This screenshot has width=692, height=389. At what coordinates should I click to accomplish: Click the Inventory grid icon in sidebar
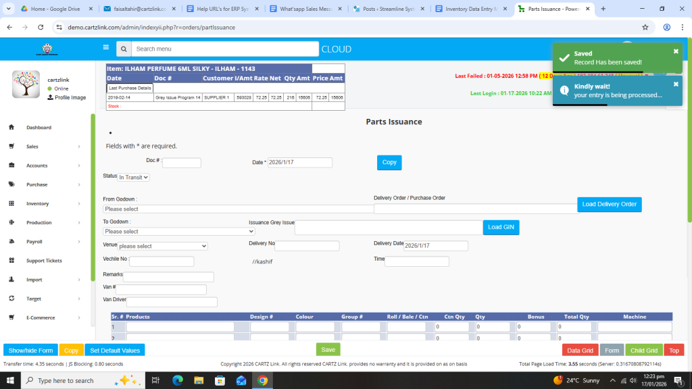(11, 203)
